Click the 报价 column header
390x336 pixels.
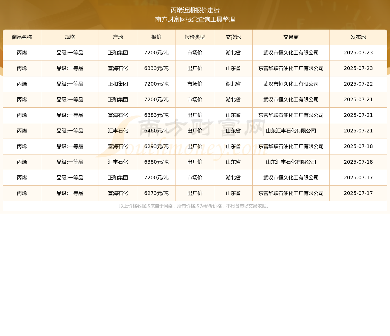[156, 37]
